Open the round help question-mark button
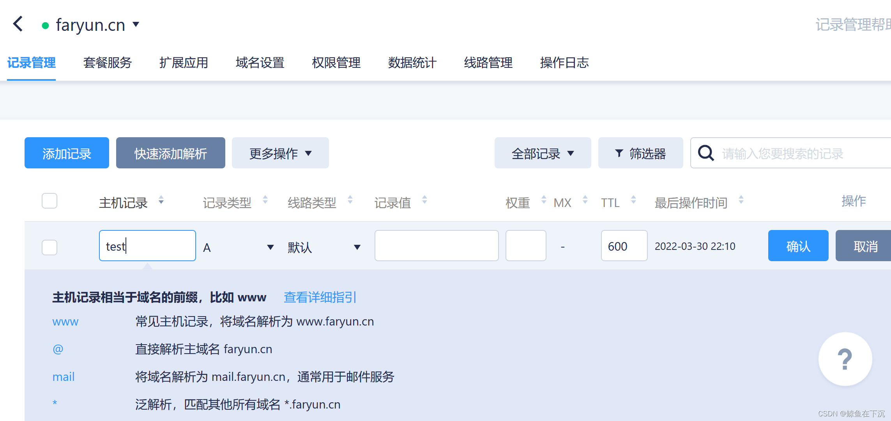The width and height of the screenshot is (891, 421). pos(845,359)
